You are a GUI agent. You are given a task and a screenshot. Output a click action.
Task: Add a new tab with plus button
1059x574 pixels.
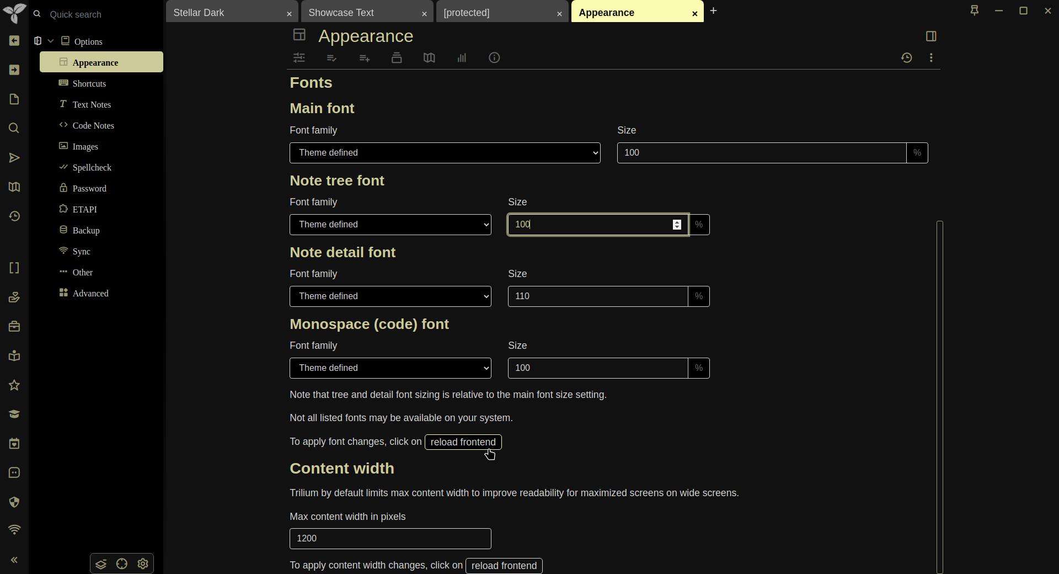click(x=713, y=11)
